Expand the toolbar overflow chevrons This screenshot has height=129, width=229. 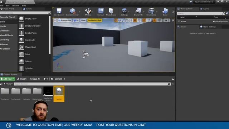[173, 12]
